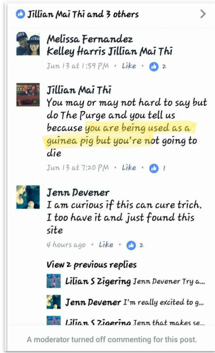Open Melissa Fernandez's profile picture
215x353 pixels.
28,43
